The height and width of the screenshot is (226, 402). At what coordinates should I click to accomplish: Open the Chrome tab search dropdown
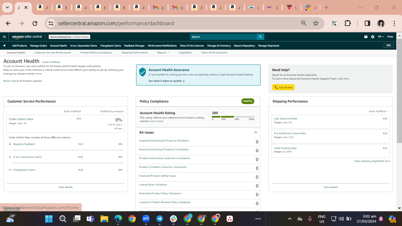7,8
